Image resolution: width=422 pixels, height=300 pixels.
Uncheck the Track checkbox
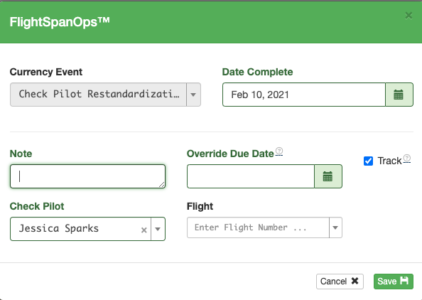tap(368, 161)
